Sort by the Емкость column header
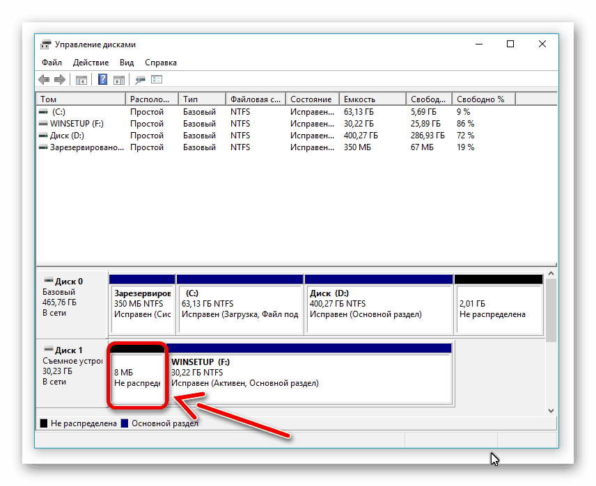This screenshot has width=596, height=486. click(372, 99)
